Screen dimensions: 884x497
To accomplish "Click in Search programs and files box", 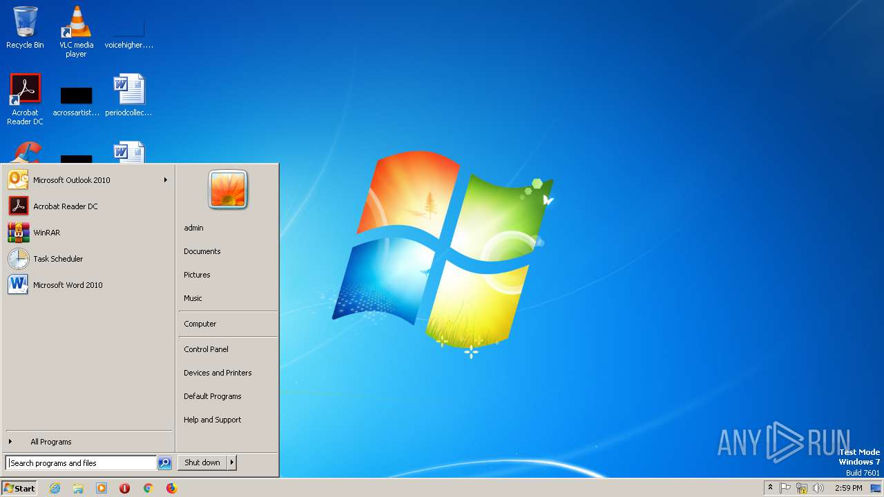I will pyautogui.click(x=81, y=463).
